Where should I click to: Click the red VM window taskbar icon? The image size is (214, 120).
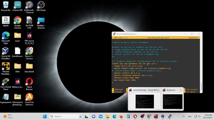click(156, 116)
